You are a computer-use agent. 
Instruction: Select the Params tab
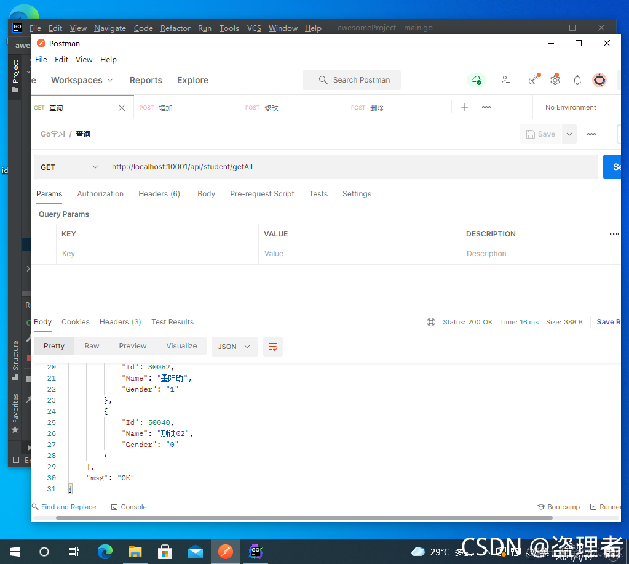click(x=49, y=194)
